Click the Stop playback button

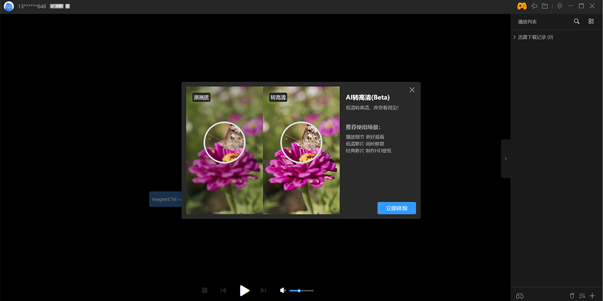[x=205, y=290]
